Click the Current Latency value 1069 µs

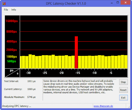pyautogui.click(x=31, y=89)
